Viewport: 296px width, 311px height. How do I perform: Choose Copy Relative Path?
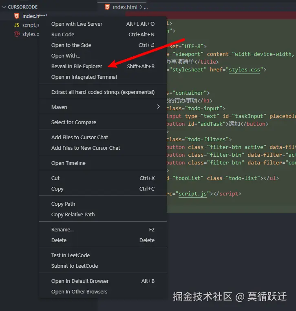tap(103, 215)
